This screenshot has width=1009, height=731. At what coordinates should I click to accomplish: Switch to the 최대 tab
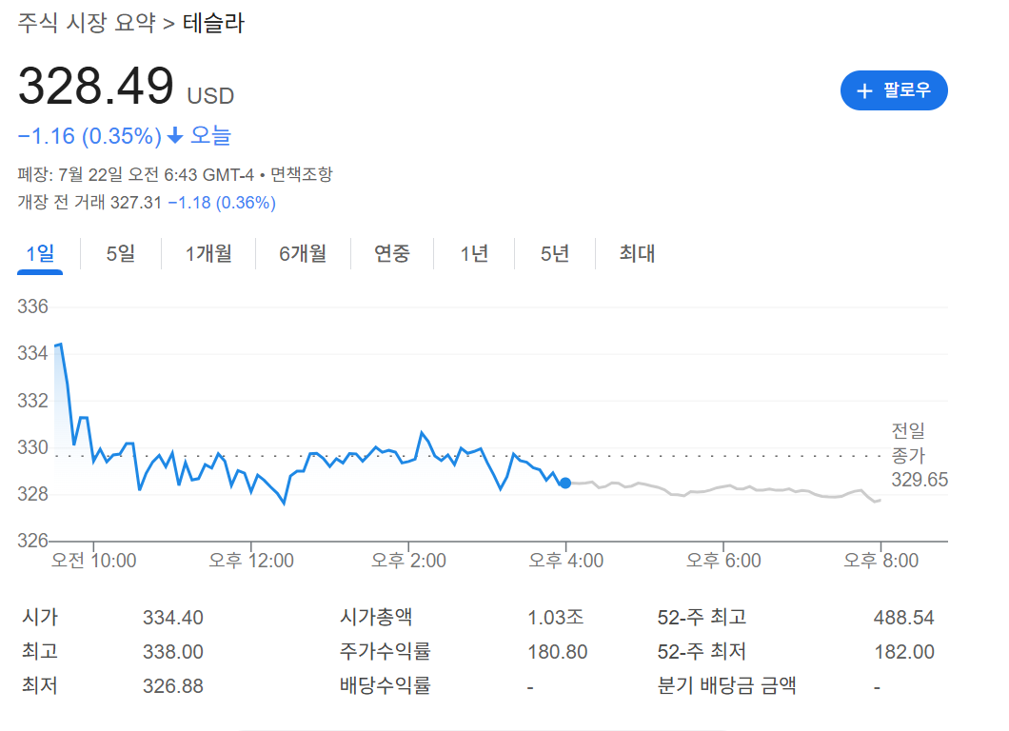[x=637, y=253]
